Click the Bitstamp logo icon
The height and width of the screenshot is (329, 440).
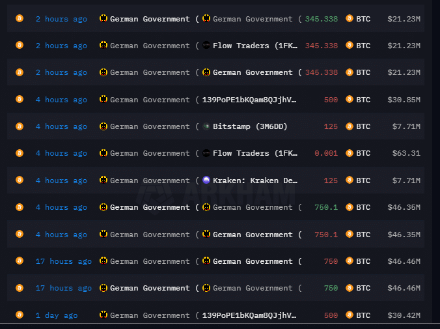pyautogui.click(x=206, y=126)
